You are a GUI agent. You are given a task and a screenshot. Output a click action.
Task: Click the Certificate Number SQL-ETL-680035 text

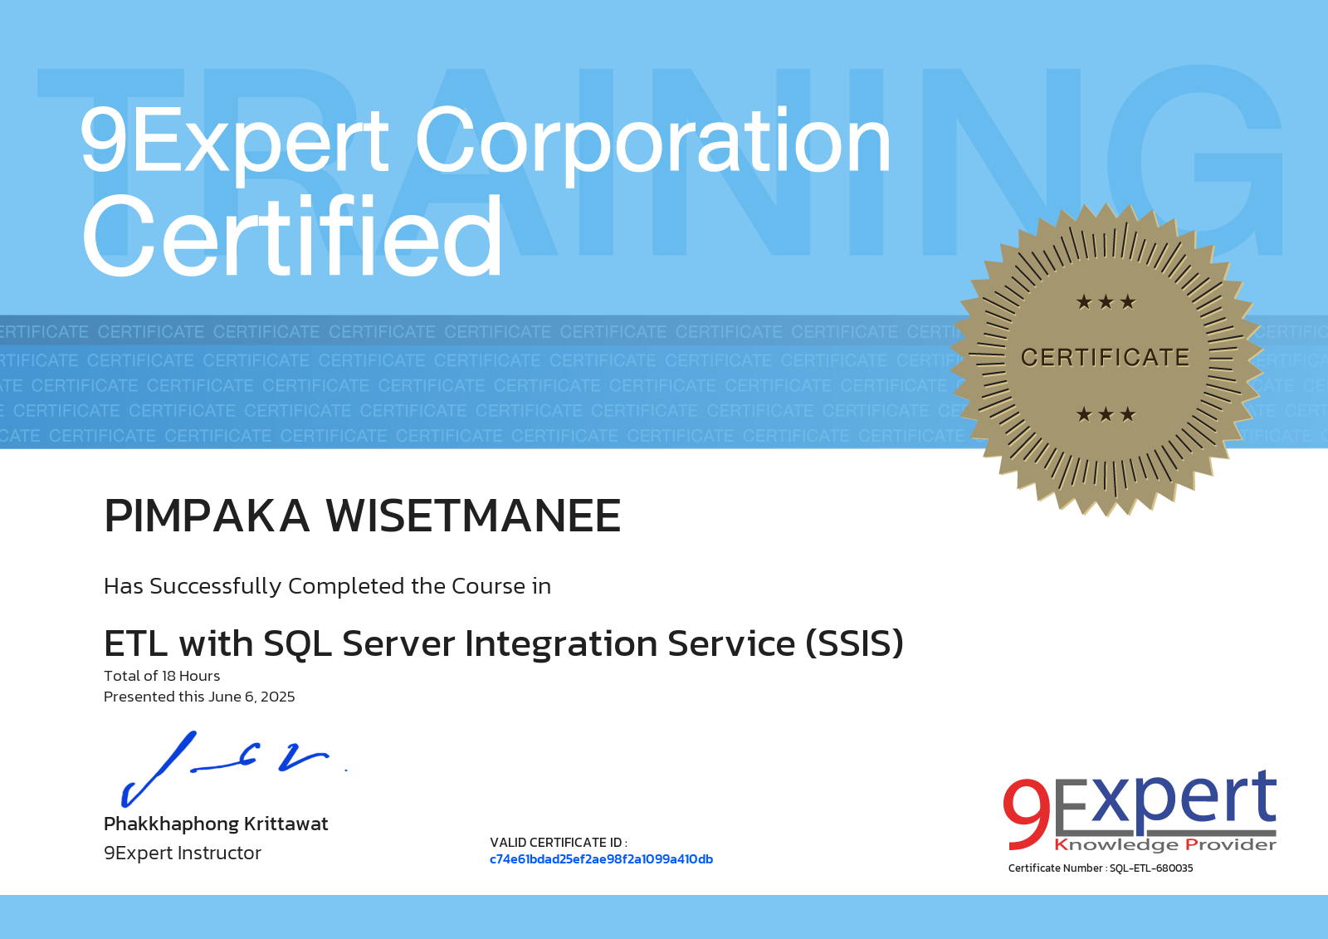(x=1101, y=868)
